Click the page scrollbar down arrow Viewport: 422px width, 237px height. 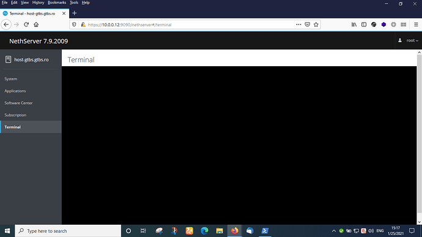coord(420,222)
